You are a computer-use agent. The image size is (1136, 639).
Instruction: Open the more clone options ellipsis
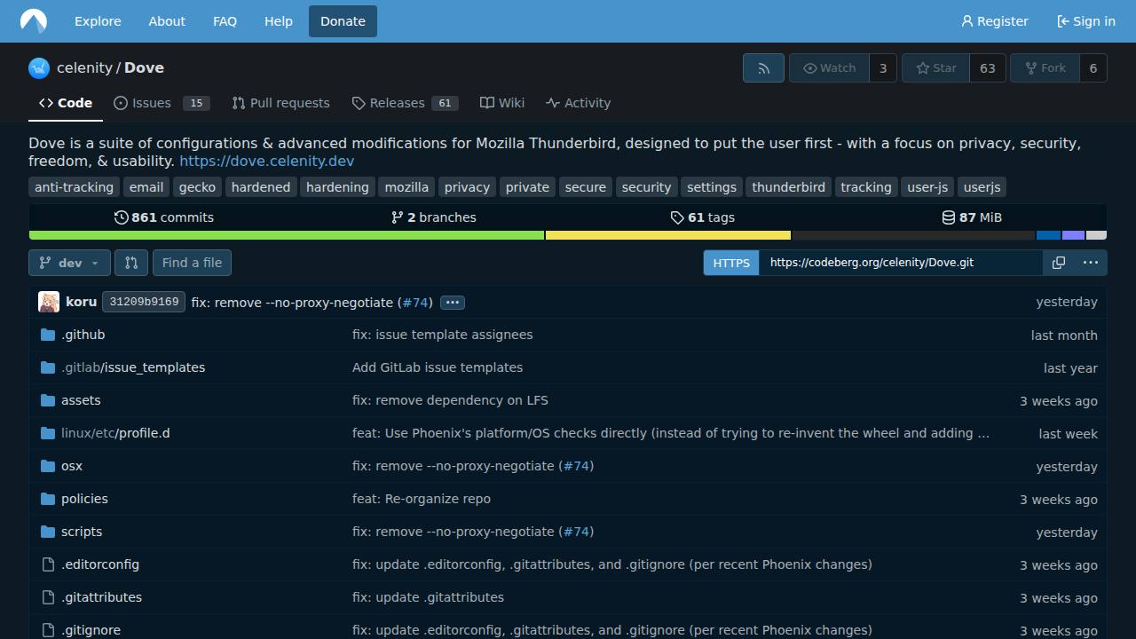pos(1091,263)
